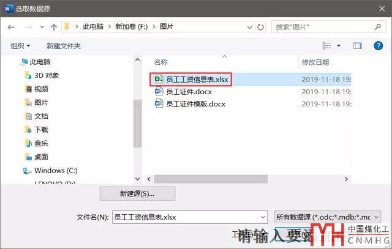Click the sidebar vertical scrollbar thumb
This screenshot has width=392, height=249.
(x=137, y=123)
